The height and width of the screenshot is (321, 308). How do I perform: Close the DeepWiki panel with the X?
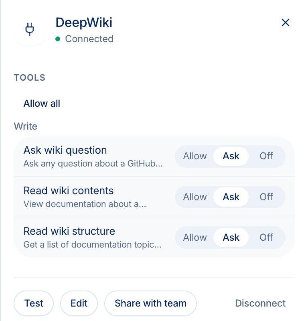(x=285, y=22)
